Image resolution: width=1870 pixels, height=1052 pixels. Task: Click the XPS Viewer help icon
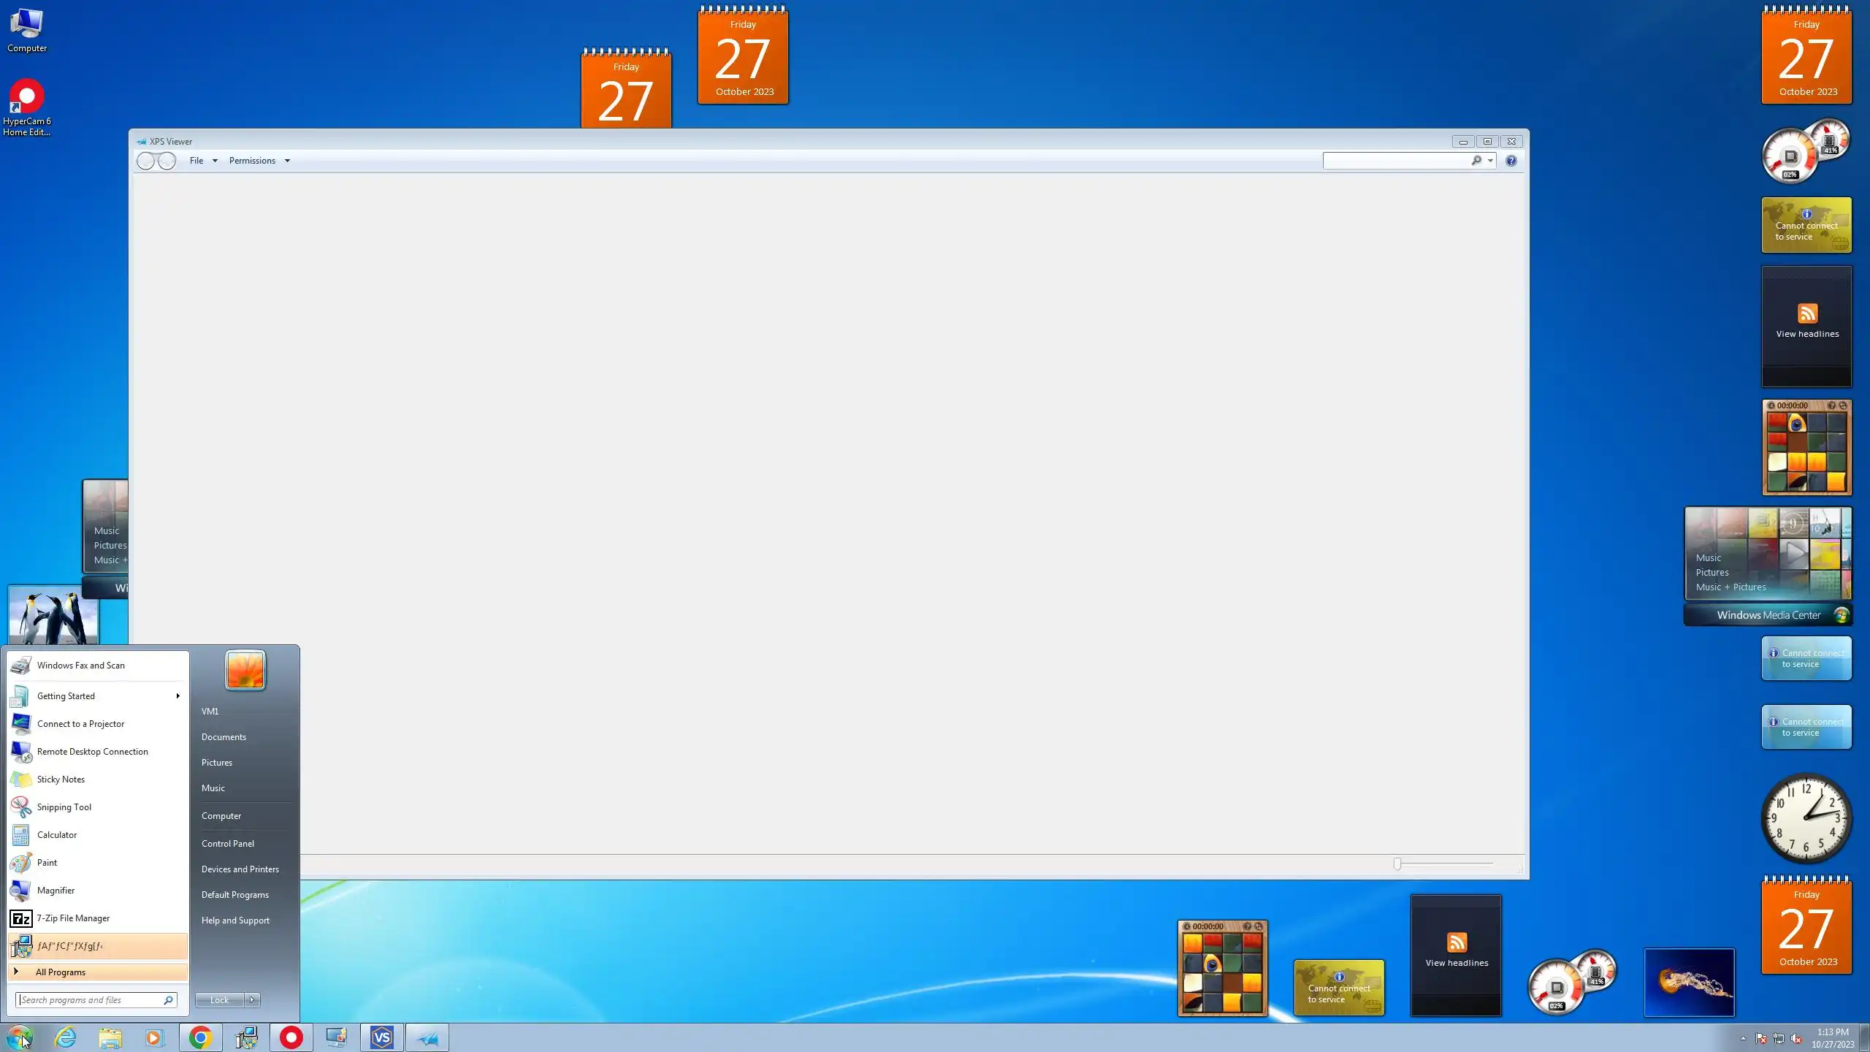pos(1511,161)
